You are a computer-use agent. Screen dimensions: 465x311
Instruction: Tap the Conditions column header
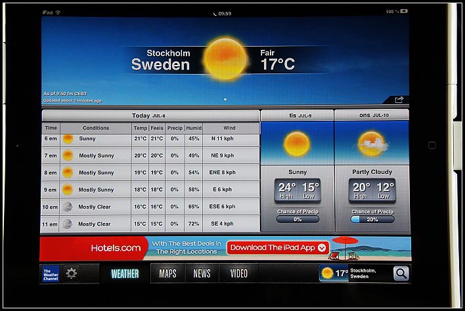96,128
